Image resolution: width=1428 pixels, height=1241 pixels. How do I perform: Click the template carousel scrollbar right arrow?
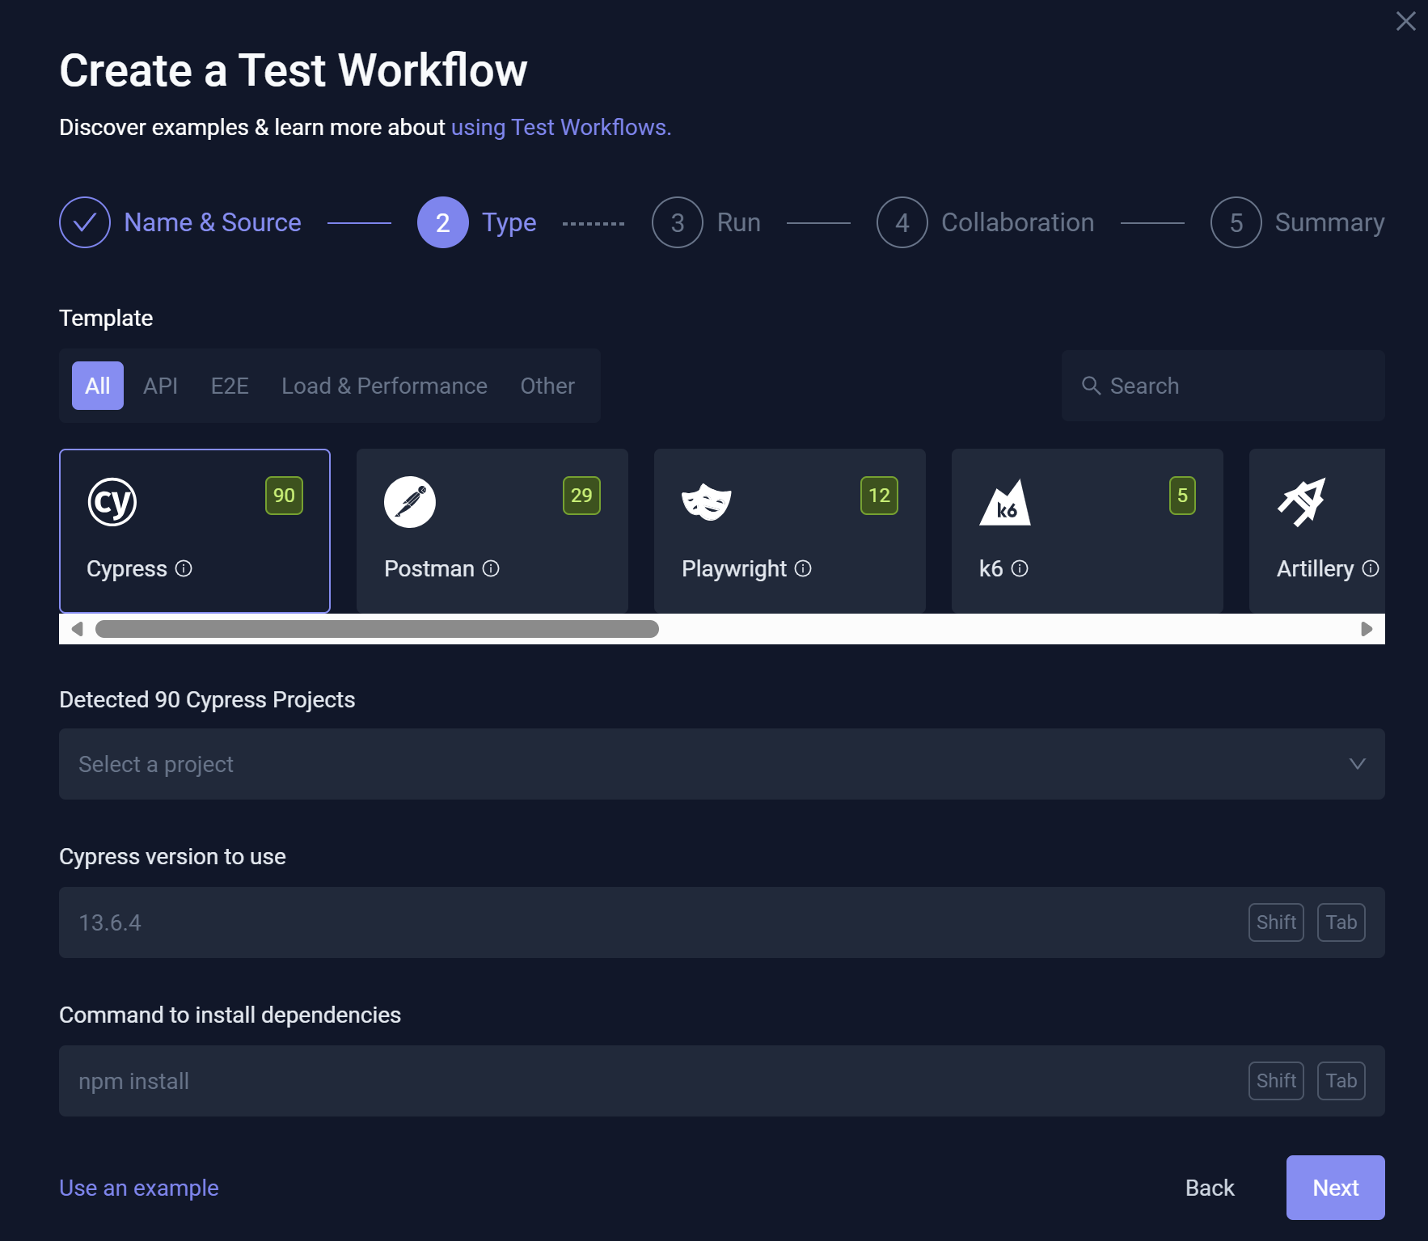point(1367,627)
